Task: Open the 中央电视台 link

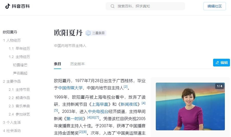Action: [x=98, y=111]
